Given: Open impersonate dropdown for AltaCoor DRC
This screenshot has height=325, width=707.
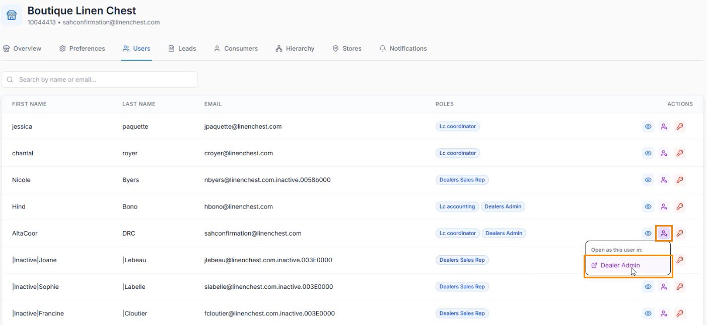Looking at the screenshot, I should click(x=664, y=233).
